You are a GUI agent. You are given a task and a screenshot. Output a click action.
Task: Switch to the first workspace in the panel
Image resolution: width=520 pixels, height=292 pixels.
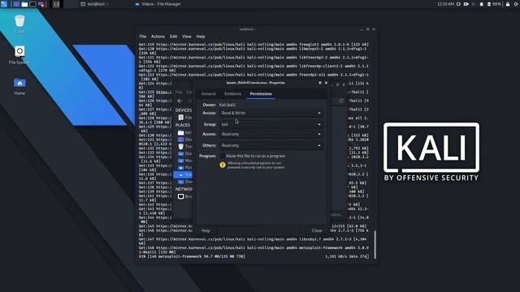tap(16, 4)
